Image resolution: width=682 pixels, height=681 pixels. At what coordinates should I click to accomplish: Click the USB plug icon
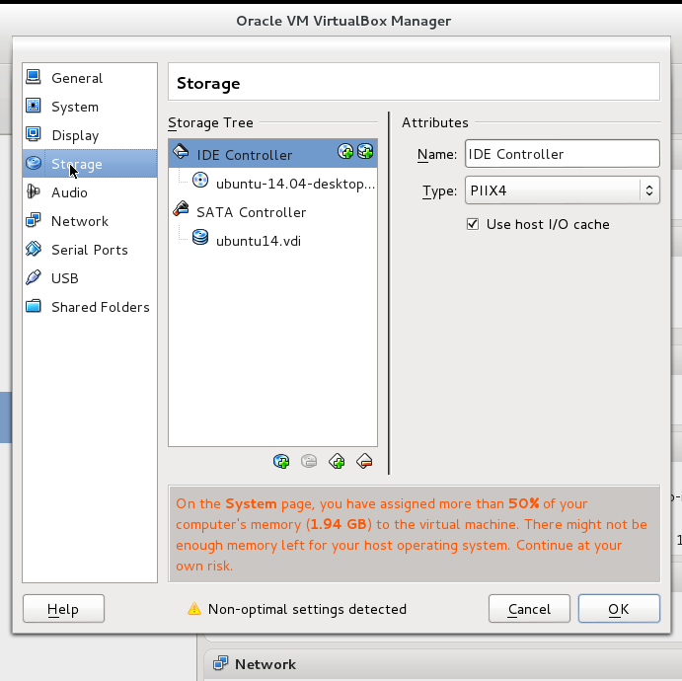click(x=34, y=277)
